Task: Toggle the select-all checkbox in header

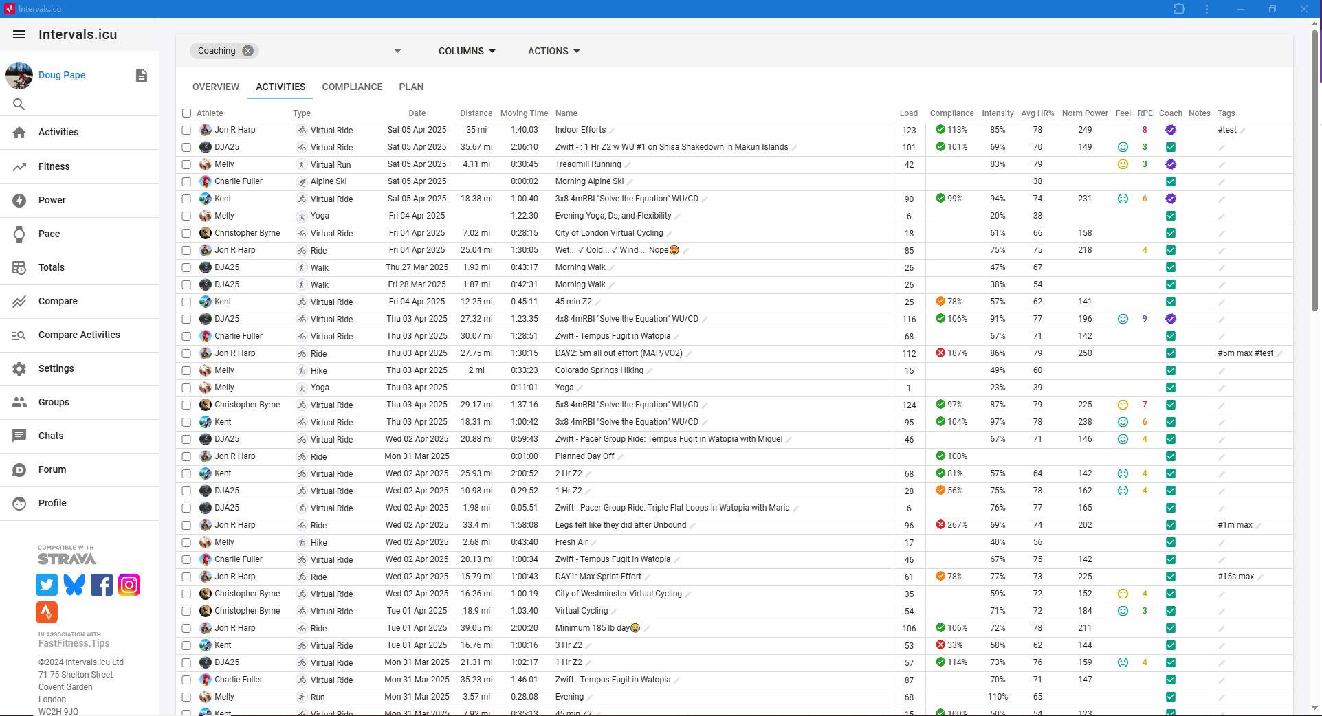Action: [186, 113]
